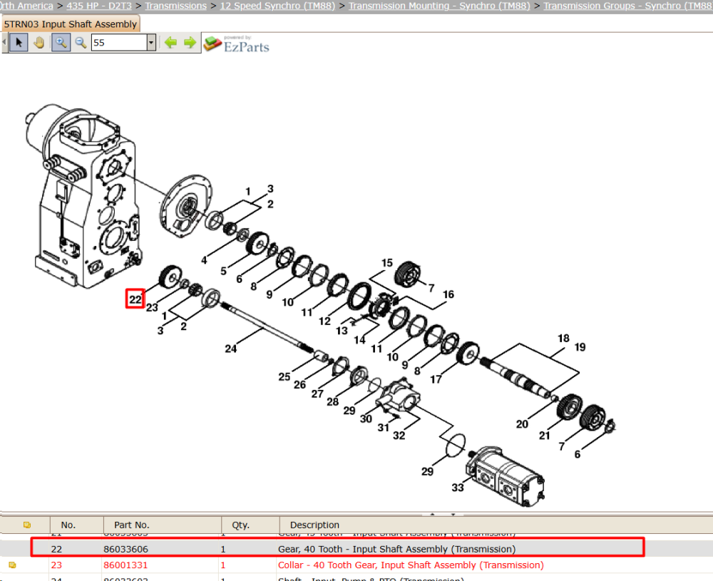
Task: Click callout 31 in the diagram
Action: [384, 428]
